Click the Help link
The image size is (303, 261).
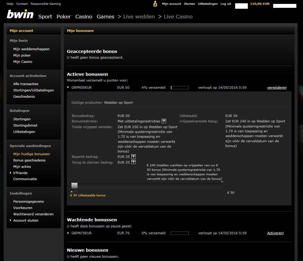(10, 4)
